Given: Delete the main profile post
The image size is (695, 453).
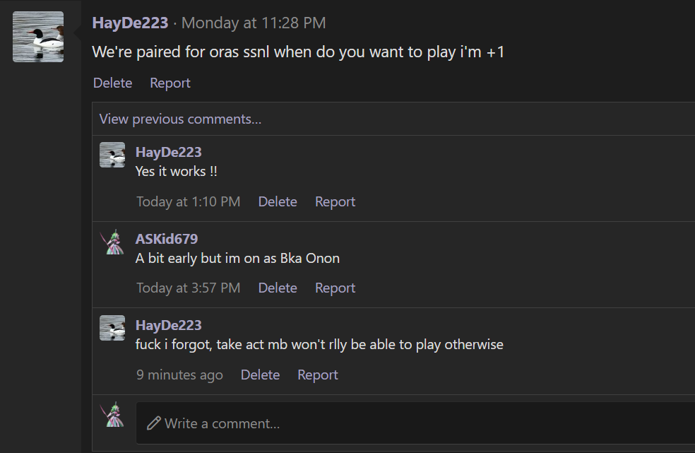Looking at the screenshot, I should coord(112,83).
